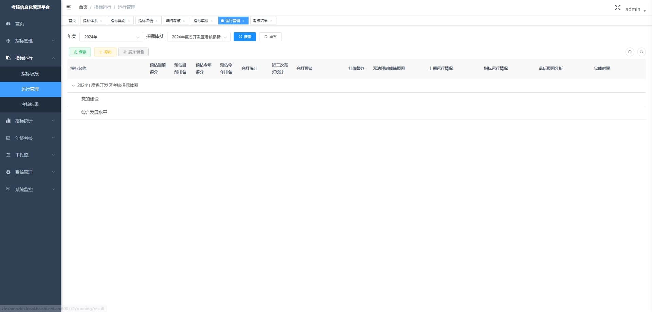Click the 展开/折叠 button
The width and height of the screenshot is (652, 312).
(133, 52)
